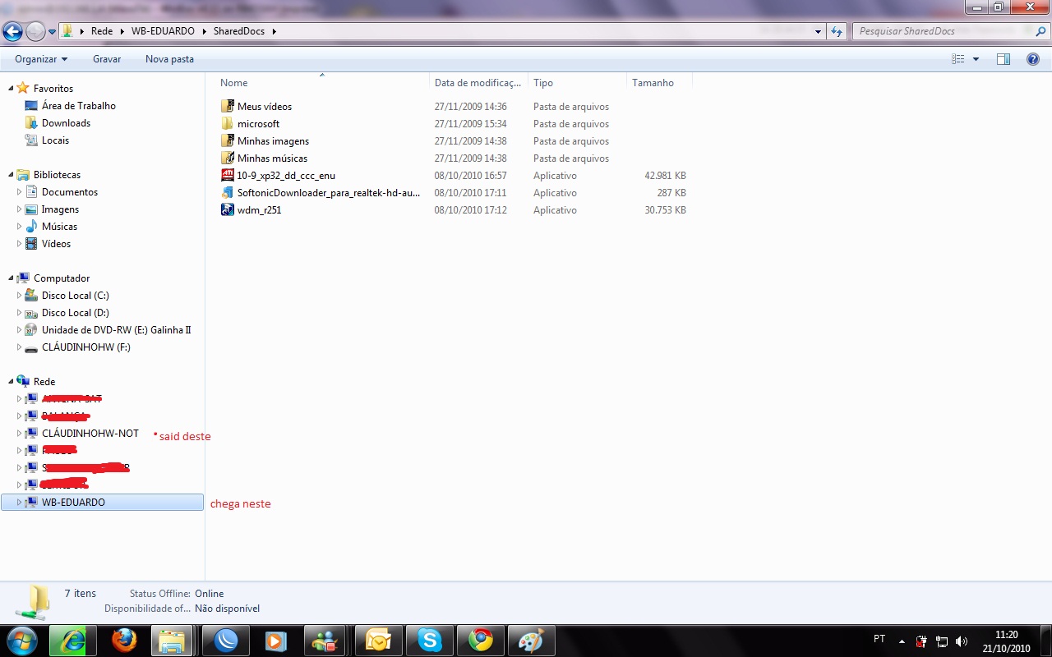Sort by Data de modificação column
The height and width of the screenshot is (657, 1052).
[x=478, y=83]
